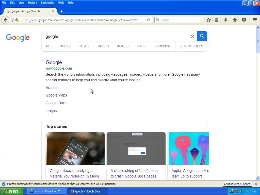The image size is (260, 195).
Task: Click the red shield security tray icon
Action: (x=236, y=191)
